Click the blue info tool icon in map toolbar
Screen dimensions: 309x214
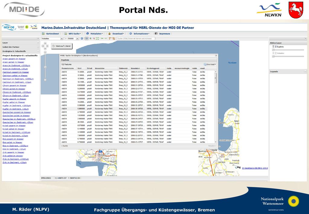(82, 38)
